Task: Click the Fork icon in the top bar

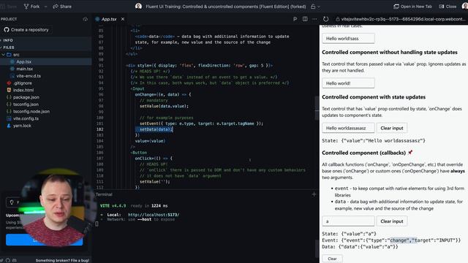Action: coord(26,7)
